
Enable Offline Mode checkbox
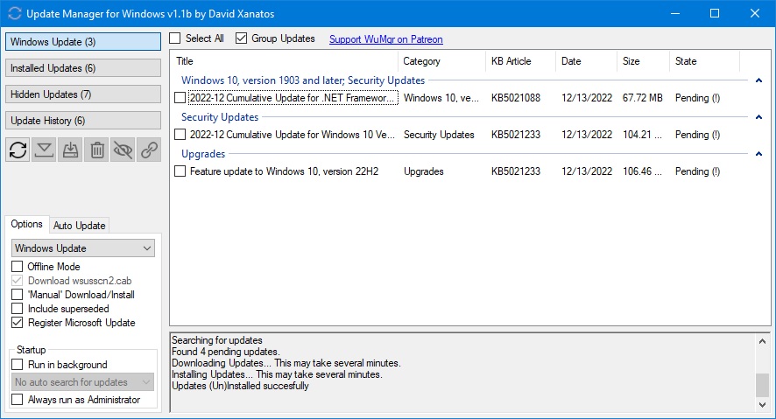tap(18, 266)
